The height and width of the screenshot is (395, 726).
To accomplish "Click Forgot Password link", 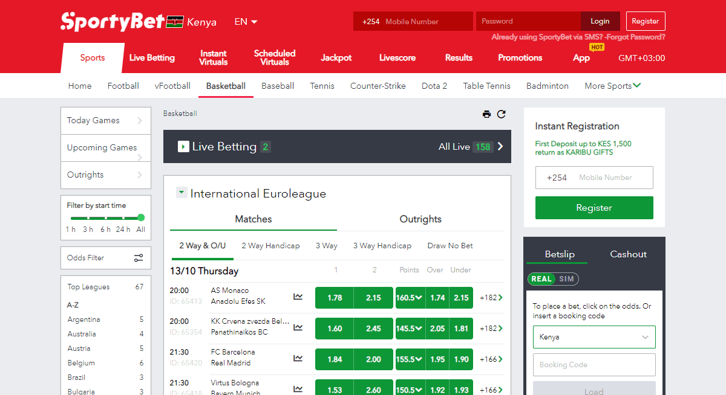I will coord(635,37).
